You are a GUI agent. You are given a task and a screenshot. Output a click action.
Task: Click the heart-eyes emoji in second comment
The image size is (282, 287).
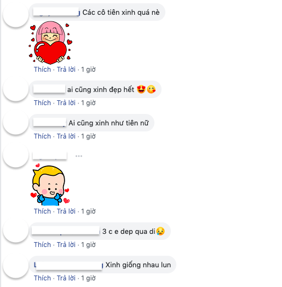point(141,89)
